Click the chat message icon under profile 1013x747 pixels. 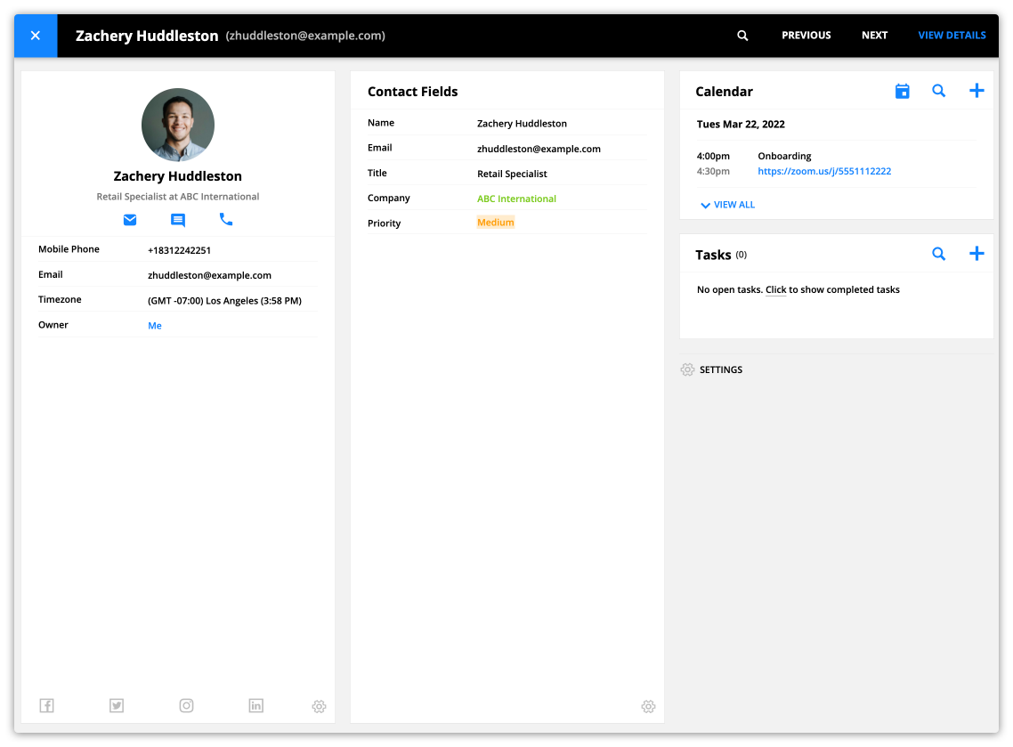click(x=178, y=220)
